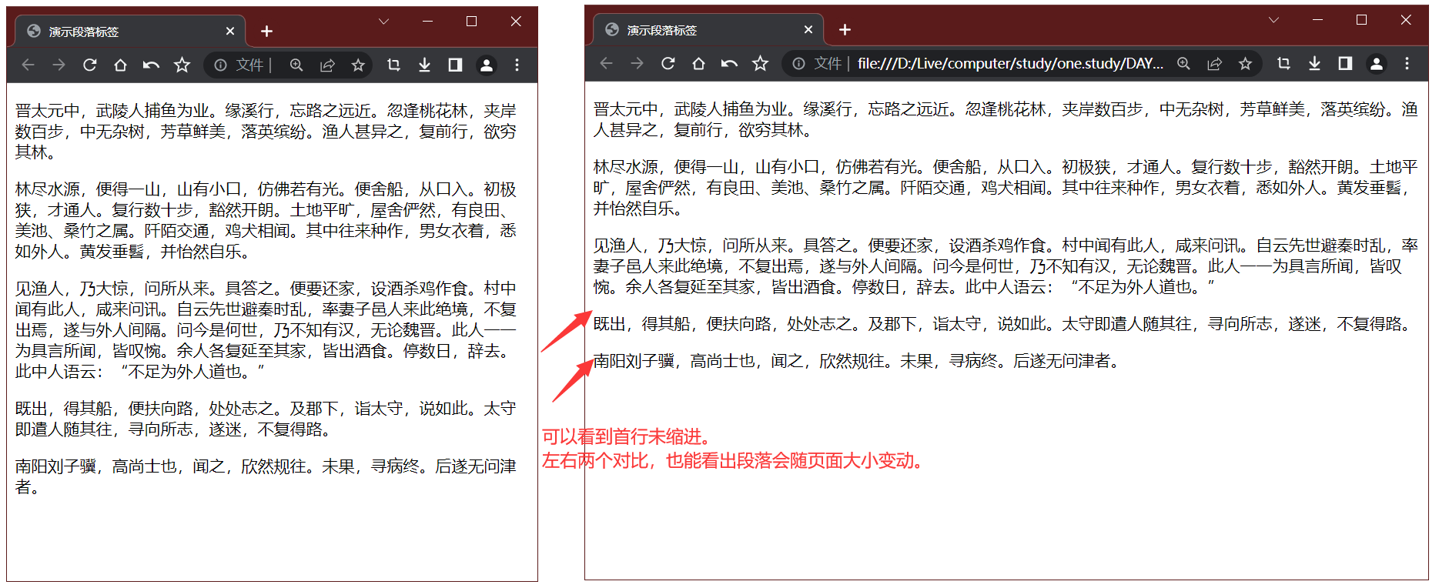Expand tab search chevron in left window
Screen dimensions: 1439x588
(383, 22)
